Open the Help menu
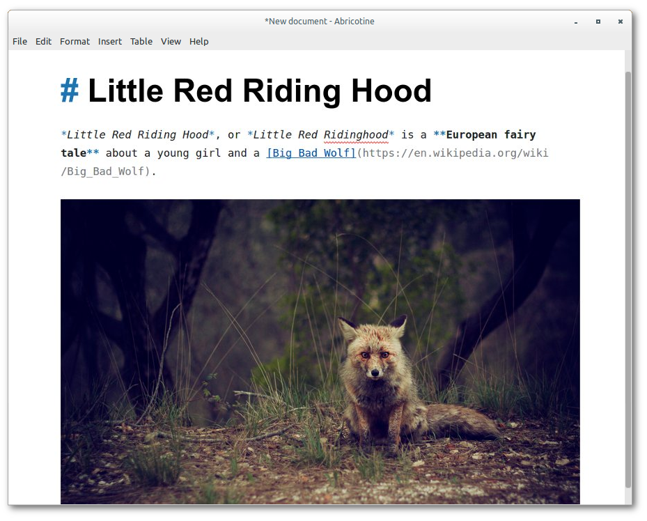The image size is (647, 521). 199,42
